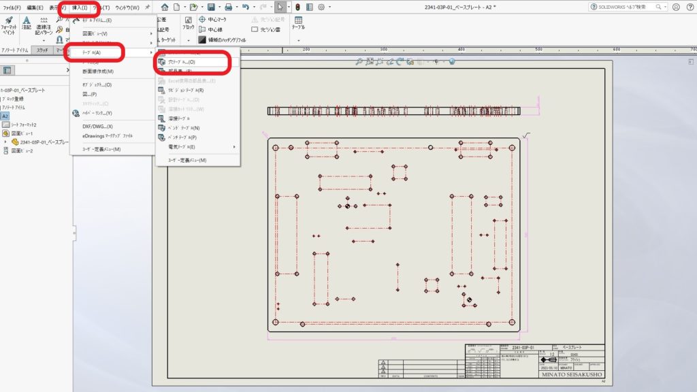Click the Rebuild traffic light icon

[x=297, y=7]
